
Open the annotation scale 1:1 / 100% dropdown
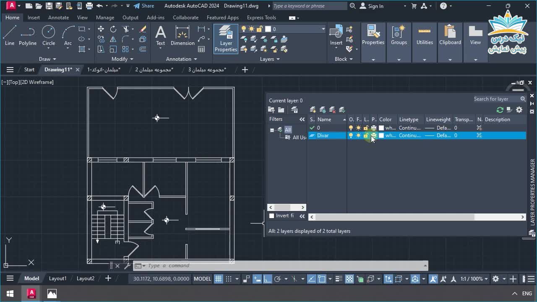tap(474, 279)
